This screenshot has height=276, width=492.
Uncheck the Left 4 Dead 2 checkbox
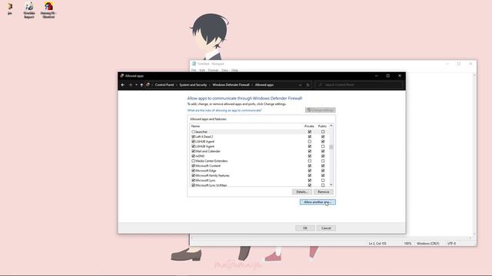(x=193, y=136)
